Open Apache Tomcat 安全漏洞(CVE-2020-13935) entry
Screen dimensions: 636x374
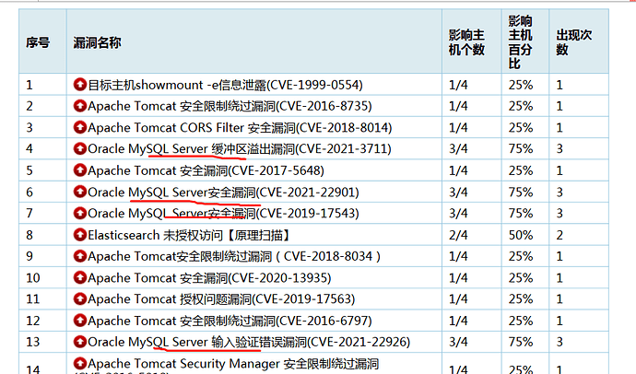click(209, 278)
